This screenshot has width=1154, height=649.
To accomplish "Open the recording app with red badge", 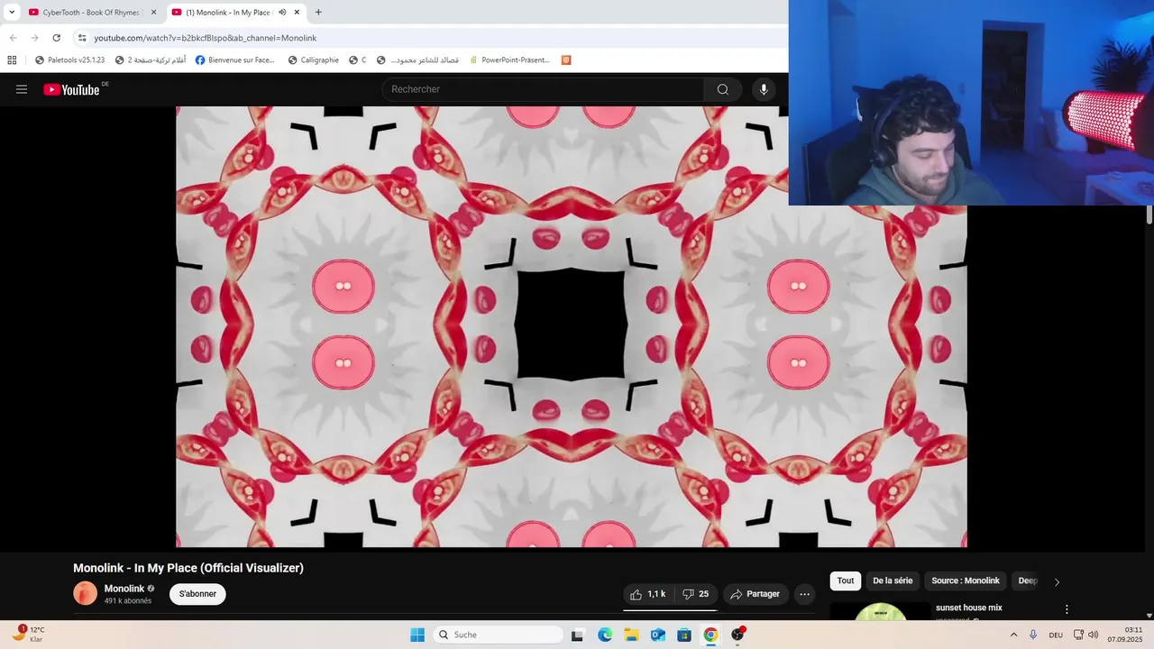I will 737,635.
